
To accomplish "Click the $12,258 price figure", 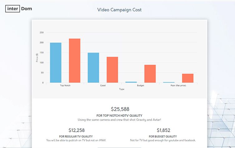I will (x=76, y=130).
